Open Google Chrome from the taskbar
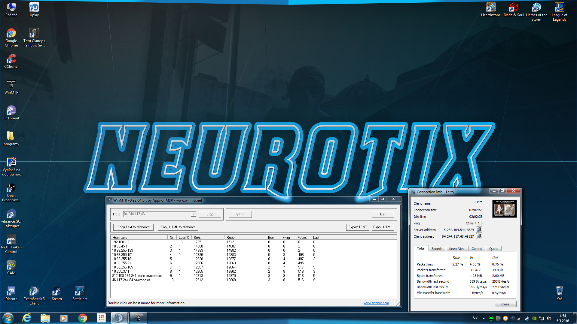The image size is (577, 324). (82, 318)
